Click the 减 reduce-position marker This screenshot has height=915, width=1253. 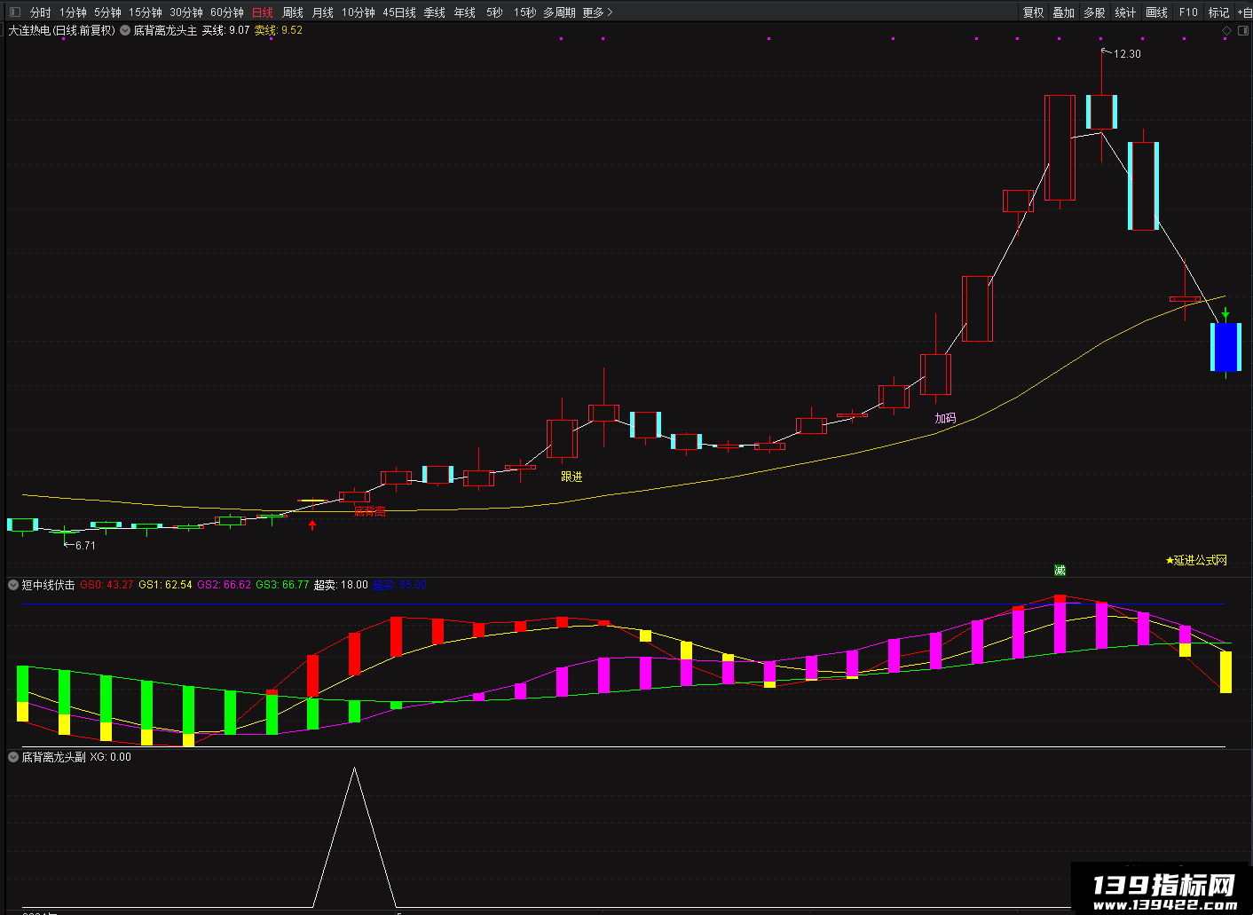pyautogui.click(x=1060, y=570)
